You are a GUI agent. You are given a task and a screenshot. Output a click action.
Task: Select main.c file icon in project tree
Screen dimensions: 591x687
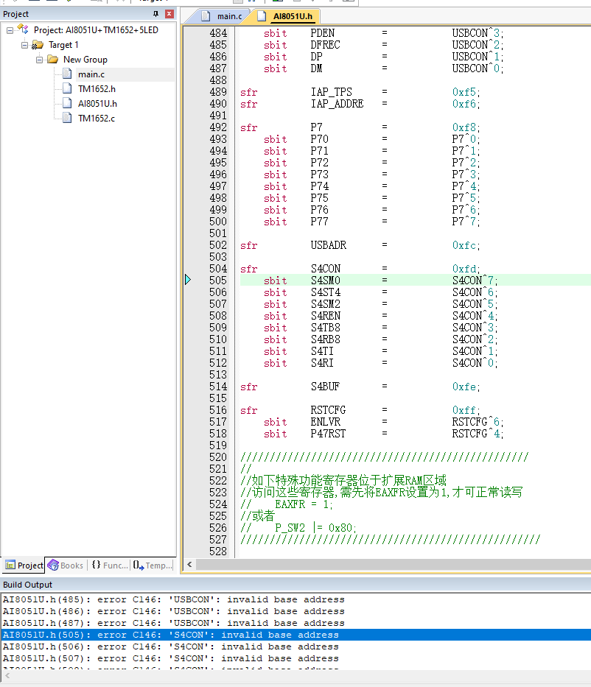pyautogui.click(x=68, y=74)
